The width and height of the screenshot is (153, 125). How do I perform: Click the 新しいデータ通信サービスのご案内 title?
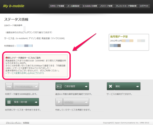pyautogui.click(x=24, y=58)
